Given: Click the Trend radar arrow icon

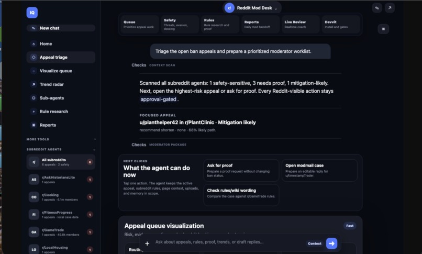Looking at the screenshot, I should (x=34, y=84).
